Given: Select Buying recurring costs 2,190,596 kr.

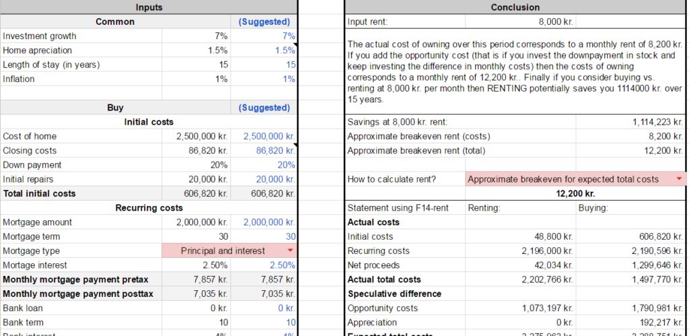Looking at the screenshot, I should pyautogui.click(x=630, y=250).
